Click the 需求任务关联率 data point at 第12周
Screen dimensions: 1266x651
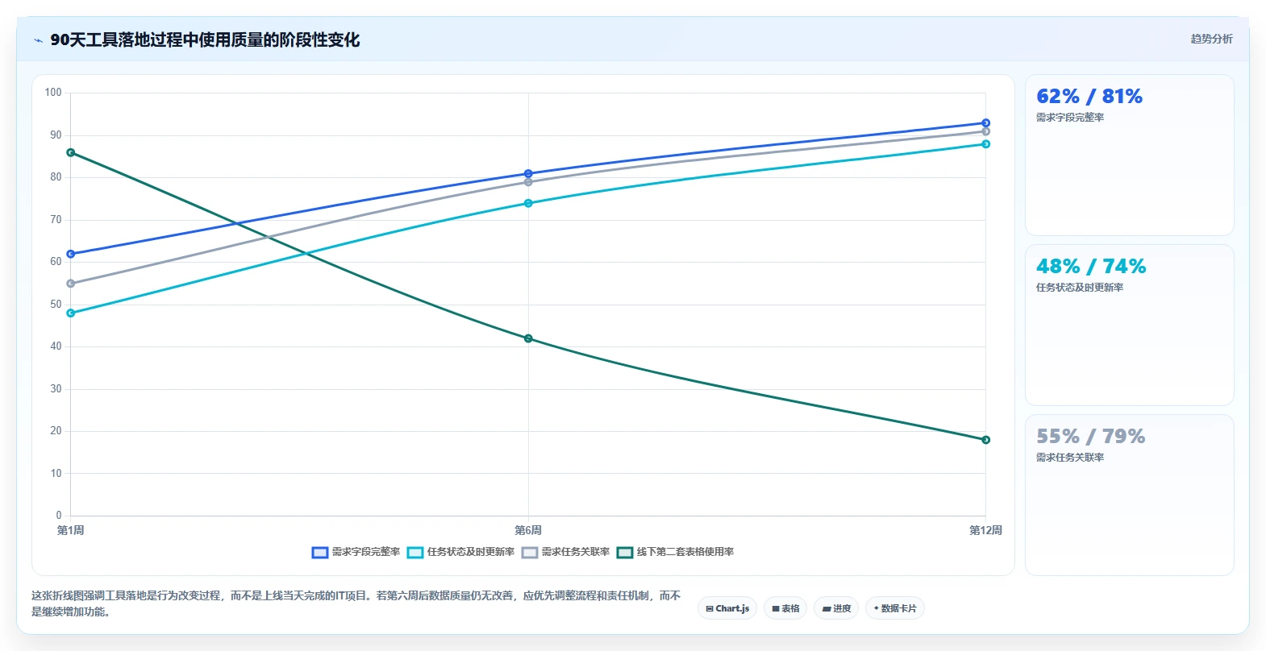click(x=985, y=131)
